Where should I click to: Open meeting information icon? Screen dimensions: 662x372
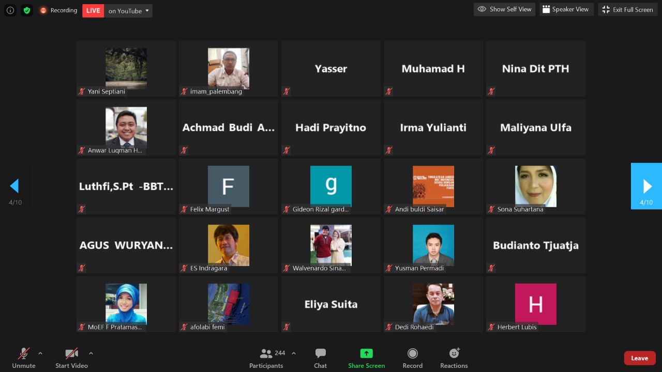[10, 10]
